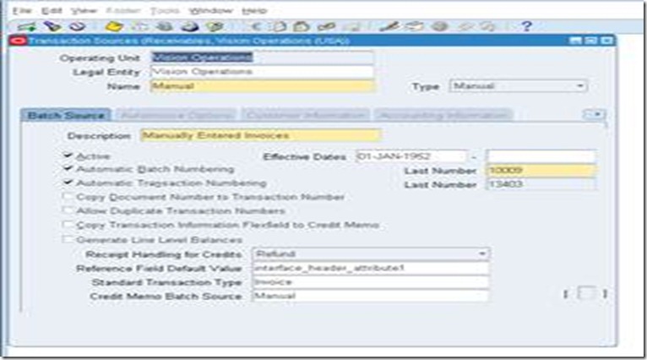Open the Window menu

click(211, 11)
